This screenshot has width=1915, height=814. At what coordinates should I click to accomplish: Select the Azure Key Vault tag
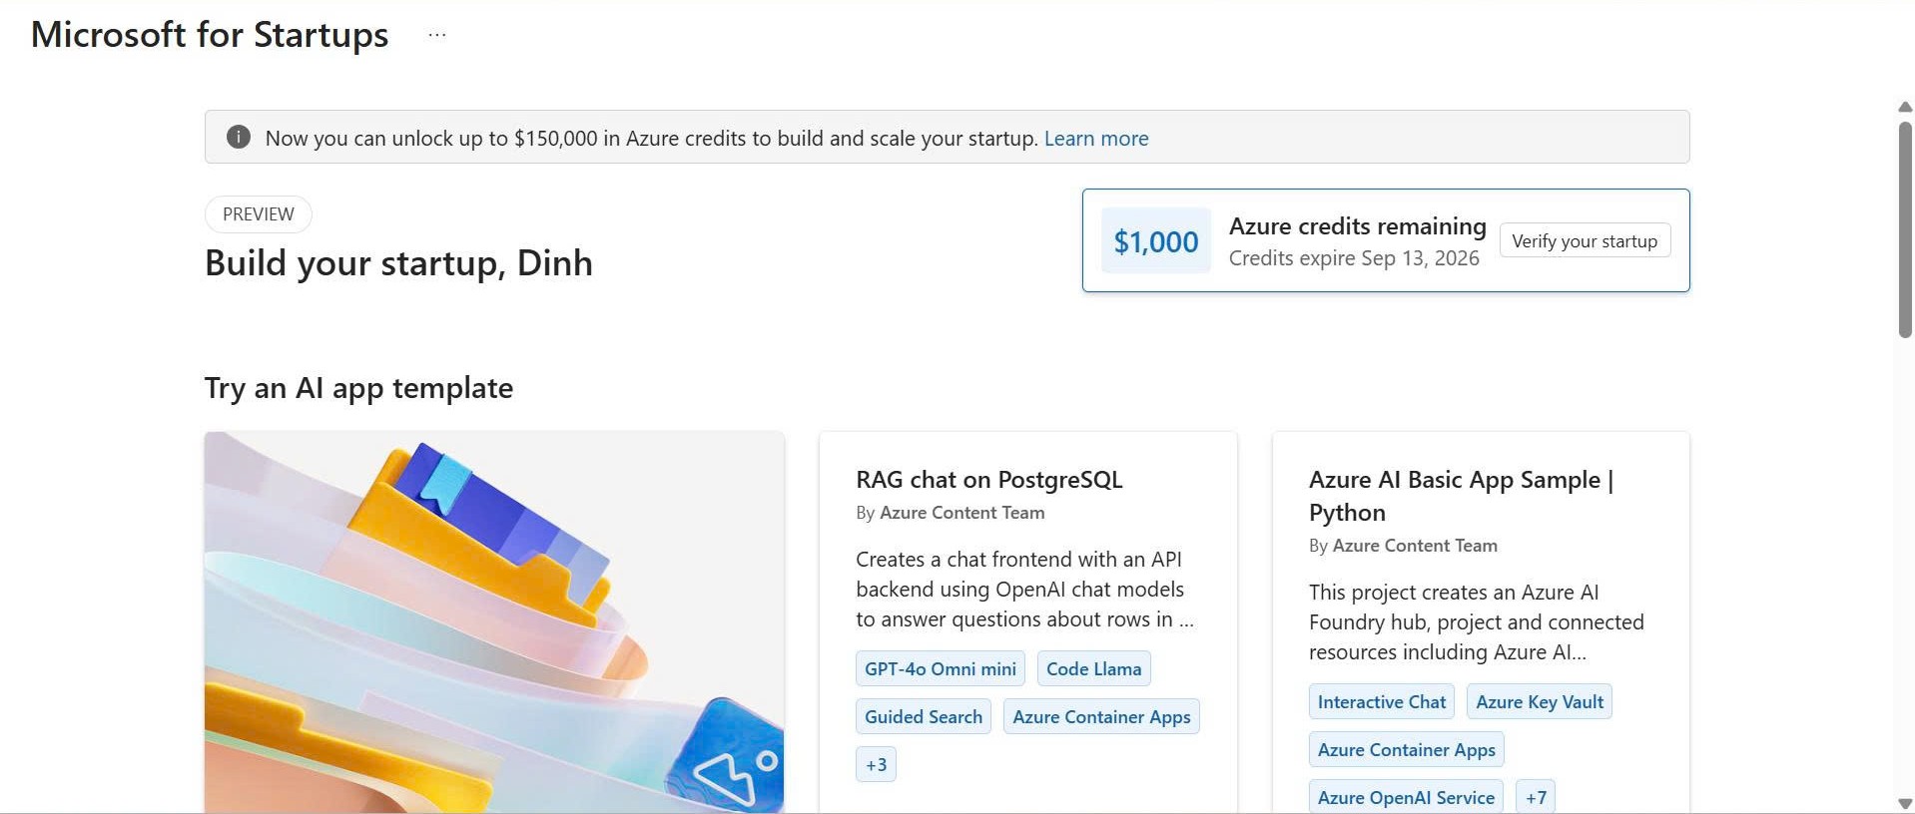(1540, 702)
